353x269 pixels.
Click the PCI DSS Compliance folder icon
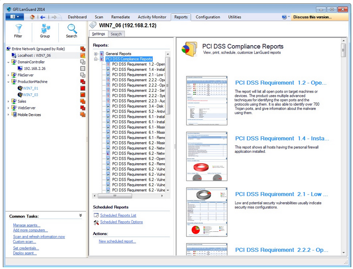[189, 49]
